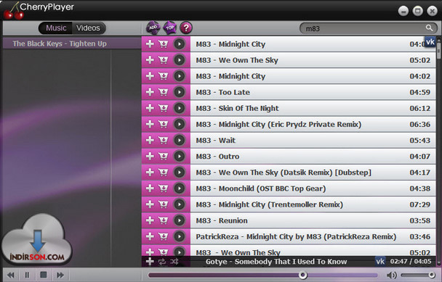Add M83 - Outro to playlist

pos(150,156)
